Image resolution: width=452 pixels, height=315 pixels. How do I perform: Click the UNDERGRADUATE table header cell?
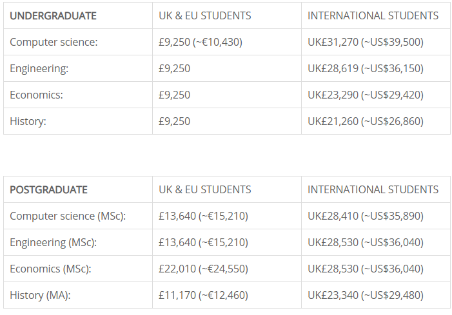pyautogui.click(x=54, y=15)
